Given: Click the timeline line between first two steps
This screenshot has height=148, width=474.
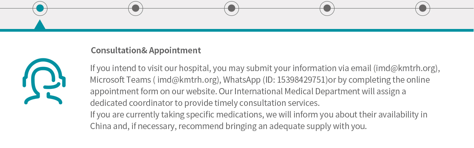Looking at the screenshot, I should 88,8.
